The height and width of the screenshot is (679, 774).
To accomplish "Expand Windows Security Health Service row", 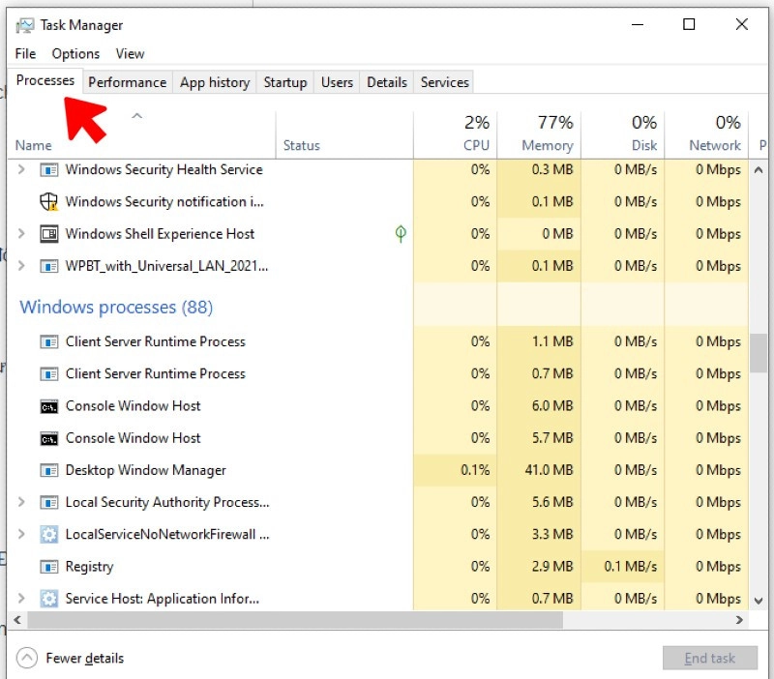I will (x=21, y=170).
